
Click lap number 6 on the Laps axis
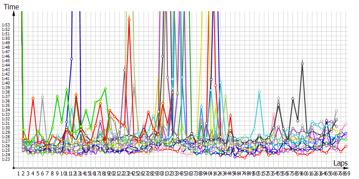[x=43, y=174]
